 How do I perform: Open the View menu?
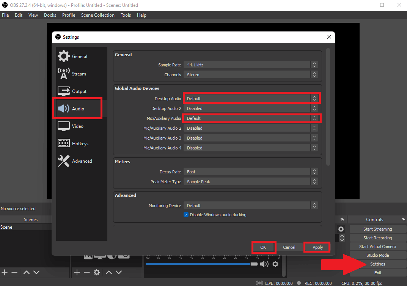33,15
